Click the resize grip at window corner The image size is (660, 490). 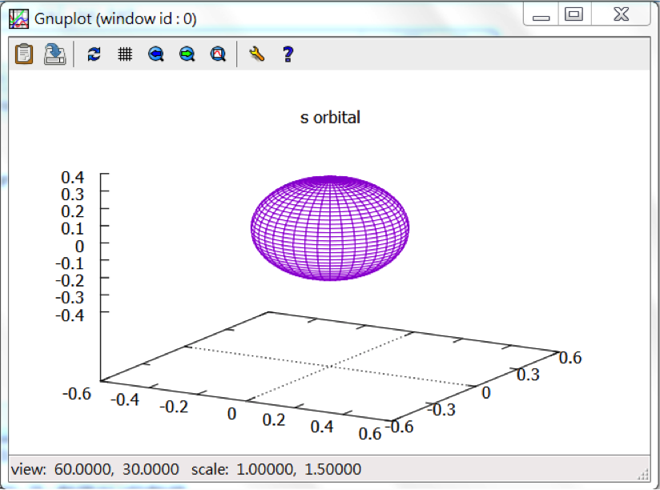[645, 472]
